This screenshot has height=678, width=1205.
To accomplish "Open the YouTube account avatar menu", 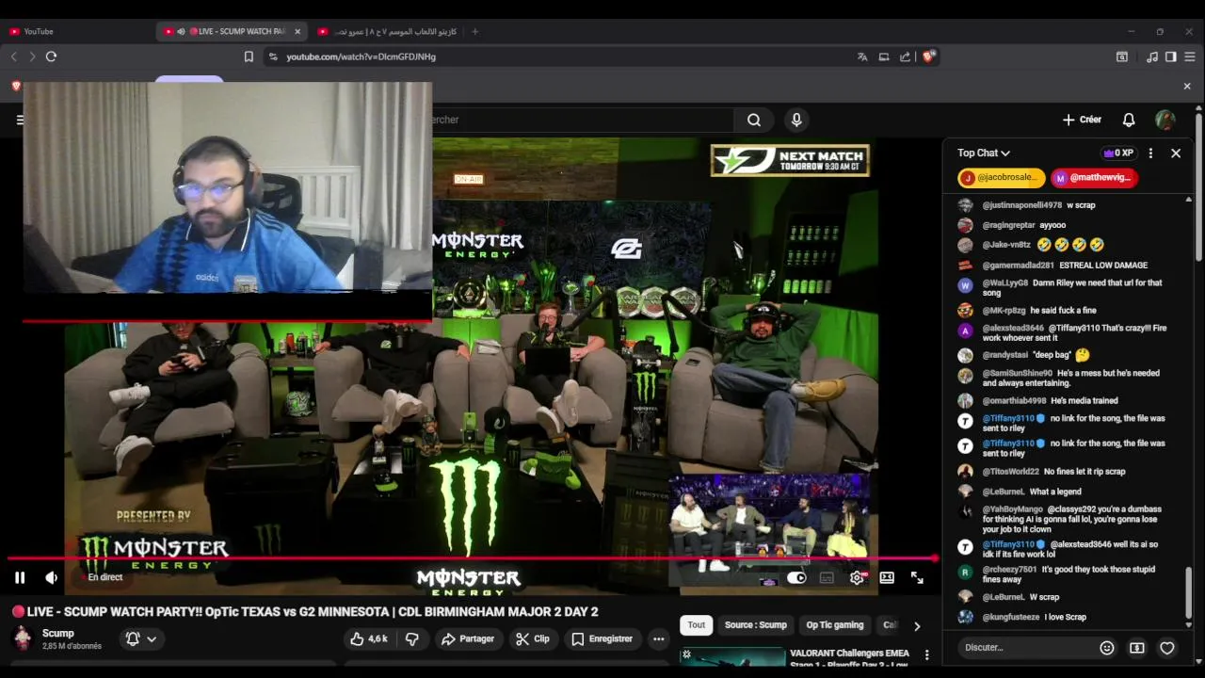I will point(1165,120).
